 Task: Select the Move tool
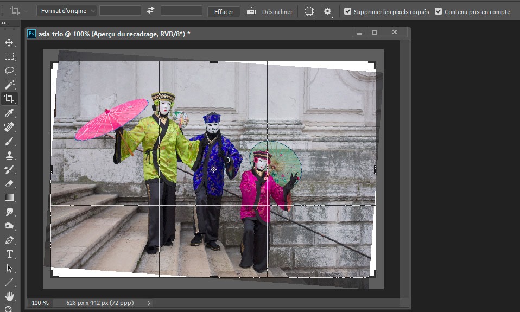pyautogui.click(x=9, y=42)
